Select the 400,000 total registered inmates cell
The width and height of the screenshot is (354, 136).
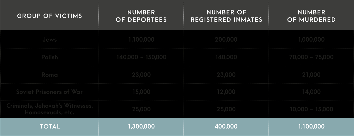click(226, 127)
